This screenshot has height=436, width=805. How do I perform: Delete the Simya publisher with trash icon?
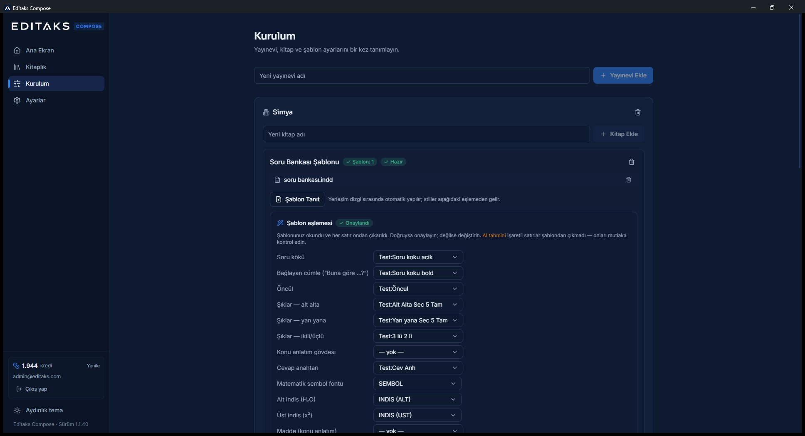pyautogui.click(x=638, y=112)
